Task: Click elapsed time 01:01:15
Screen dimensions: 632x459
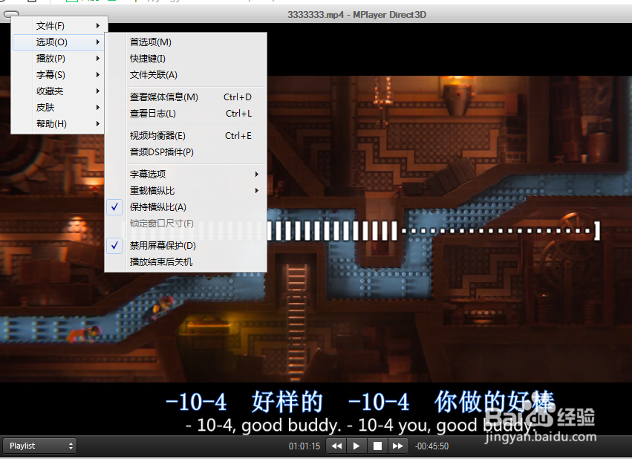Action: point(304,446)
